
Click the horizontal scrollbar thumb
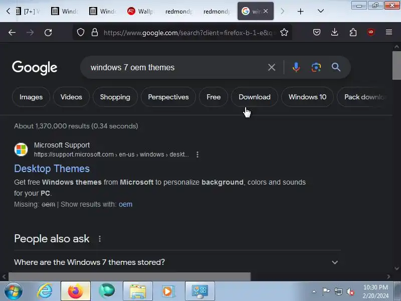point(130,276)
